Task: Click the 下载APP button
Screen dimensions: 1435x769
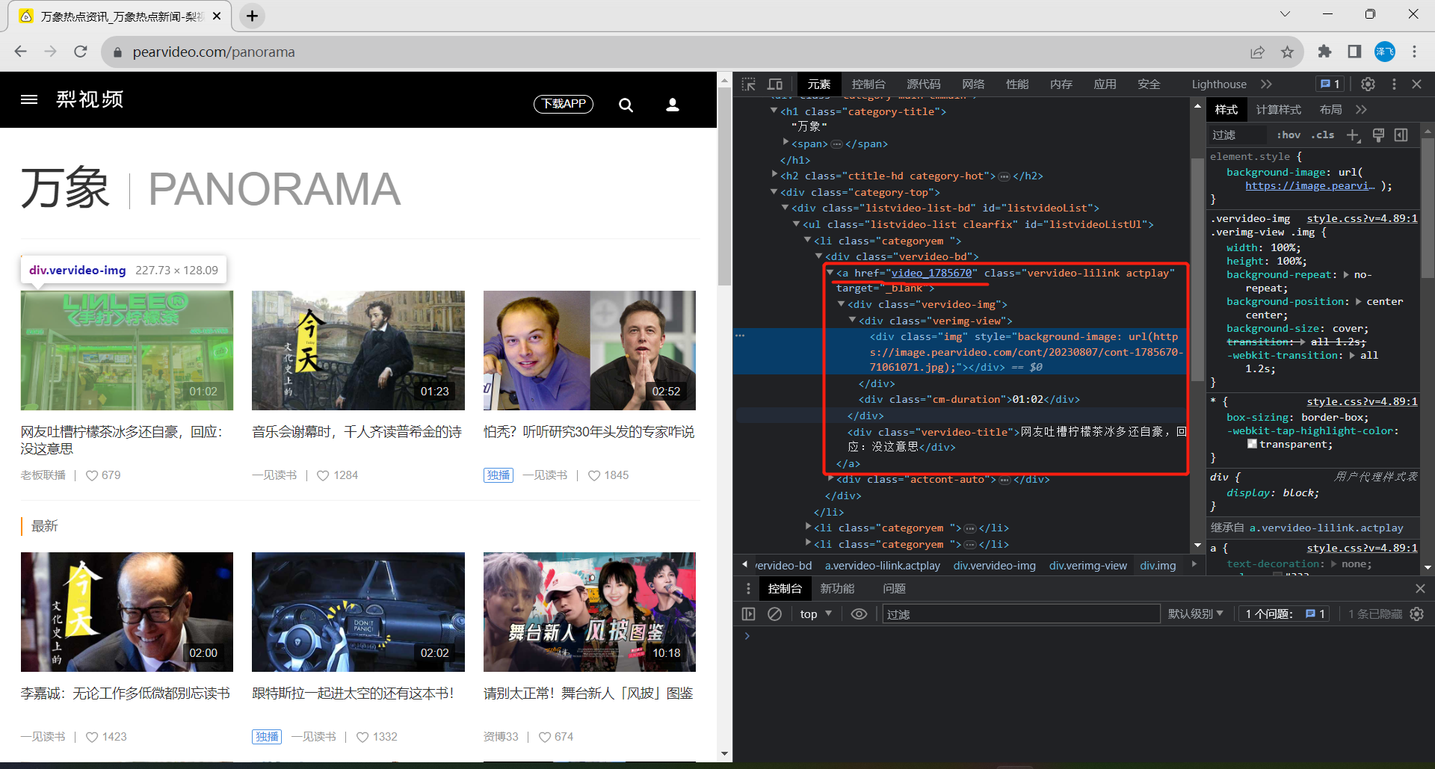Action: coord(564,104)
